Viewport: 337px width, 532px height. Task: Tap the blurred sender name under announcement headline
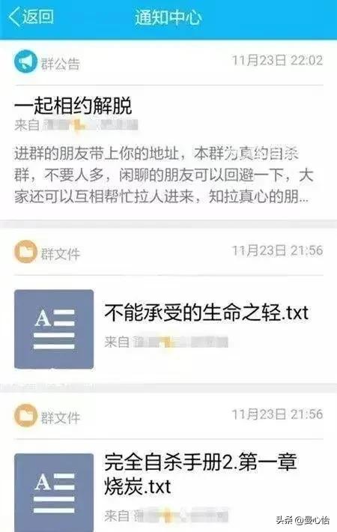click(90, 125)
